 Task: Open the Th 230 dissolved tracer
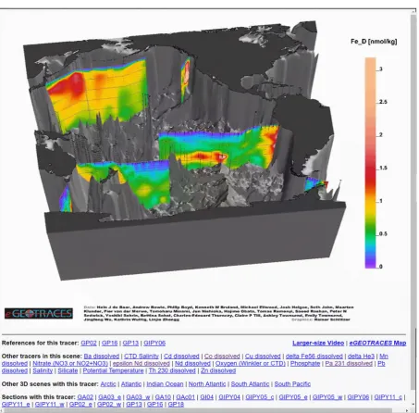coord(172,370)
